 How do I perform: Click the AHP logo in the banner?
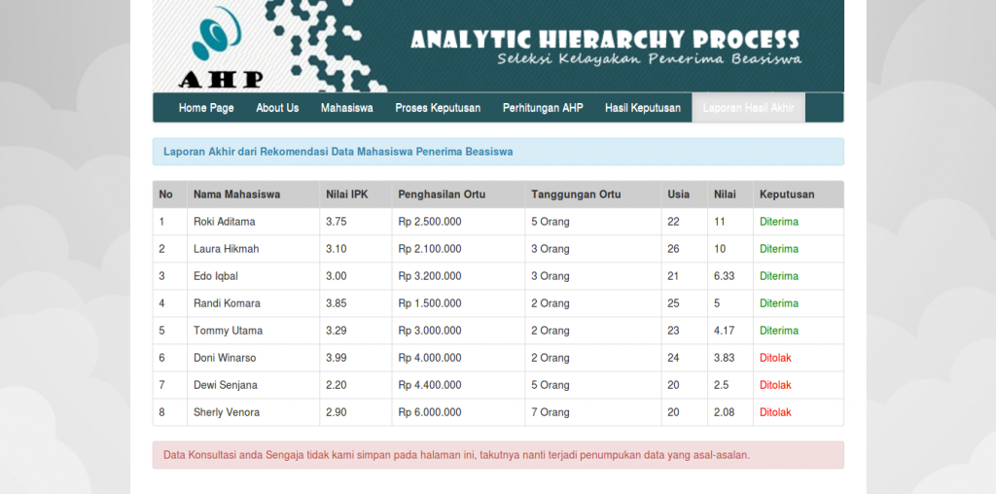(x=221, y=49)
